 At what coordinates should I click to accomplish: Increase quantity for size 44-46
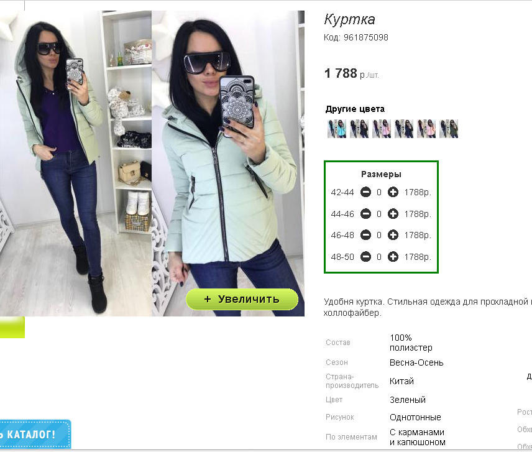[x=393, y=214]
